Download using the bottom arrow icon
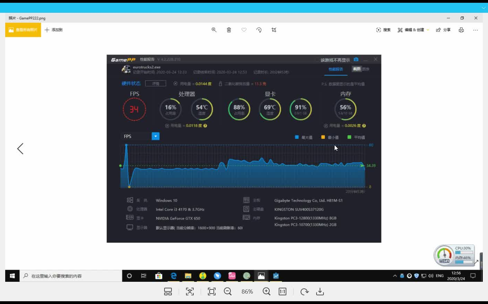Image resolution: width=488 pixels, height=304 pixels. pos(320,292)
